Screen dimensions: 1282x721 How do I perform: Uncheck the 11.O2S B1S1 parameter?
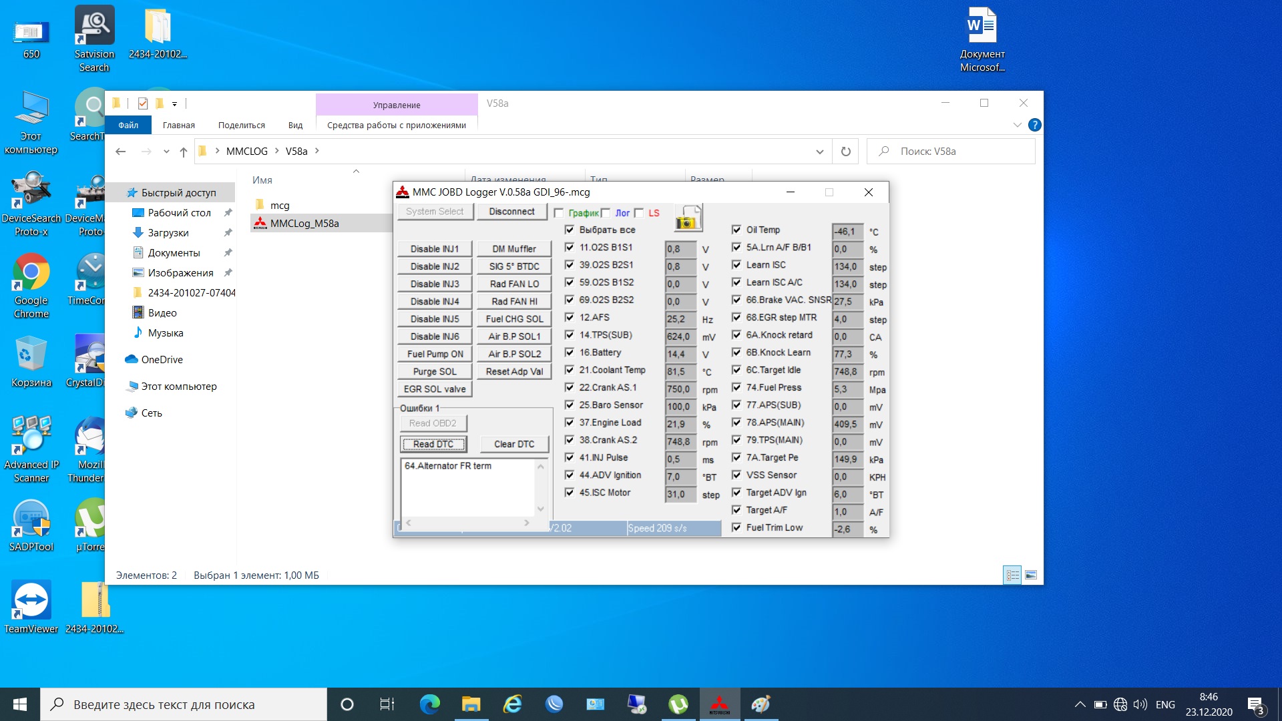[570, 247]
